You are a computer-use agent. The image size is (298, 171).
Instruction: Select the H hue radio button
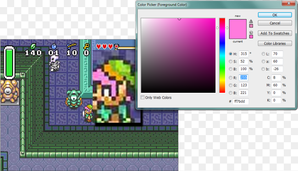point(231,54)
